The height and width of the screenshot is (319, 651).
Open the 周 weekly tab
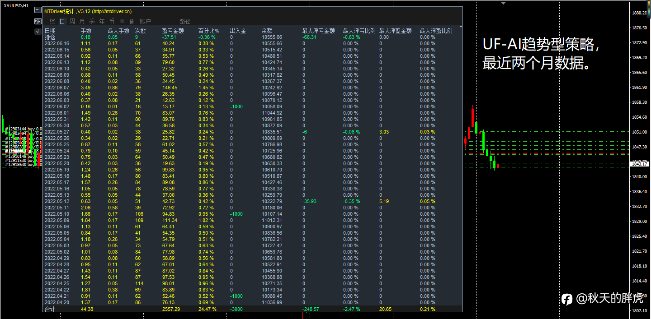click(72, 21)
